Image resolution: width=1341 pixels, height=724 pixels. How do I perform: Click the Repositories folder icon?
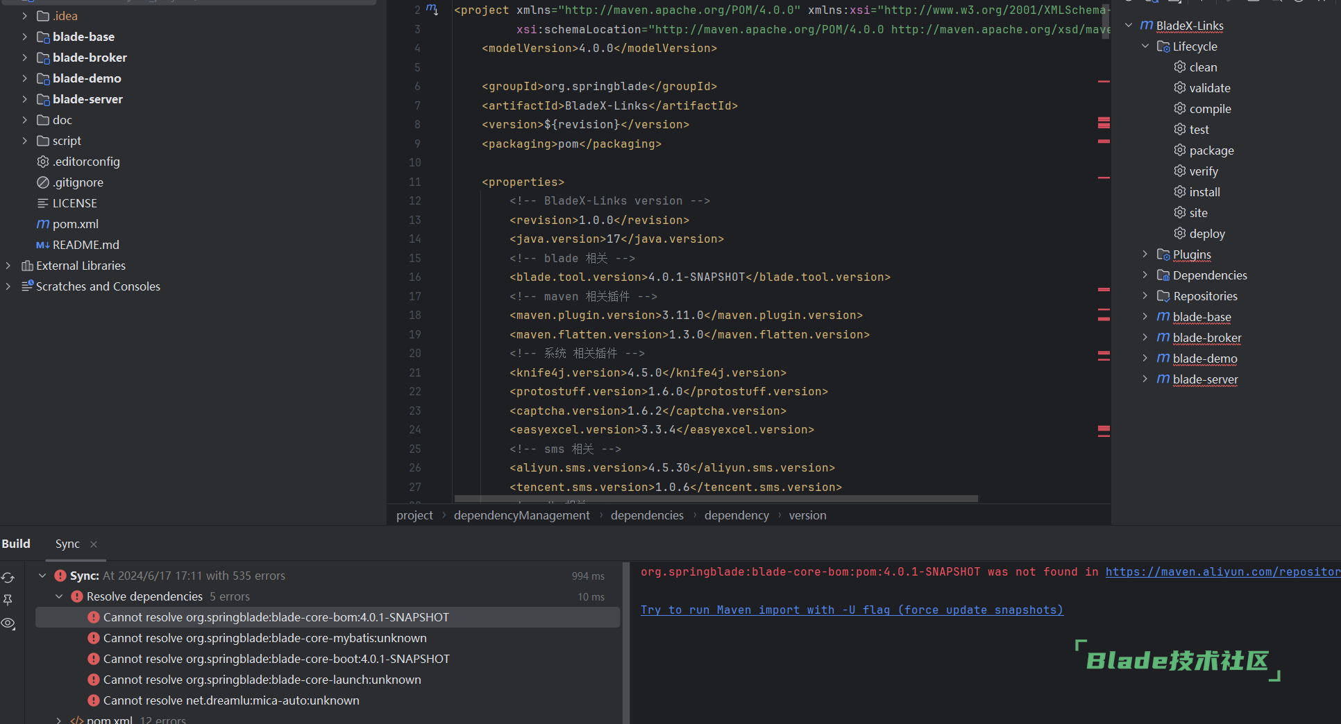[x=1163, y=296]
